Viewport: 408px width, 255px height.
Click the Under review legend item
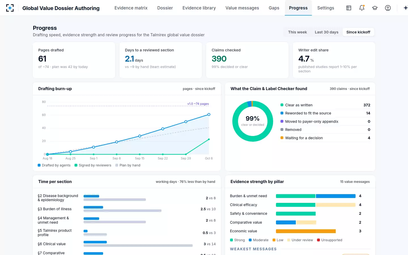(x=300, y=240)
